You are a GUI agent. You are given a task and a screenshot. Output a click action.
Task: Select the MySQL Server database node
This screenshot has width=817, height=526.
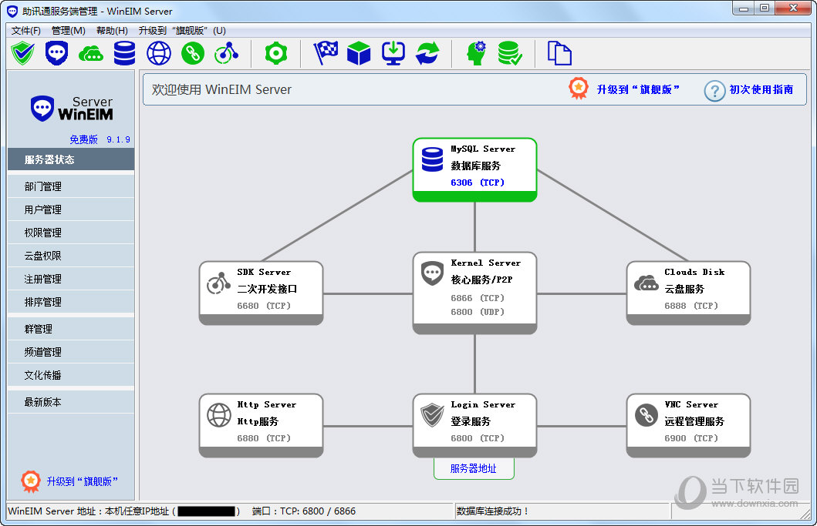(x=474, y=169)
